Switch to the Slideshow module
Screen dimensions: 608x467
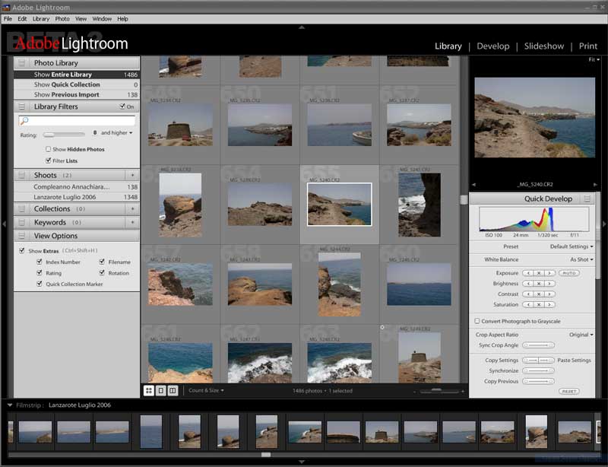pos(544,46)
